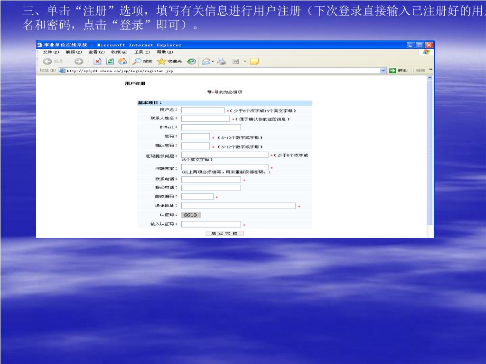
Task: Click the 密码 input field
Action: [x=196, y=136]
